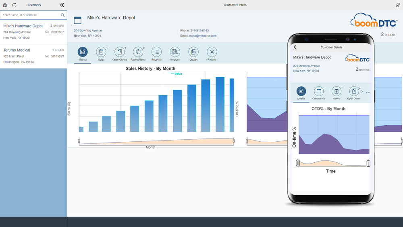Click the email edna@mikeshw.com
Viewport: 403px width, 227px height.
pos(203,36)
